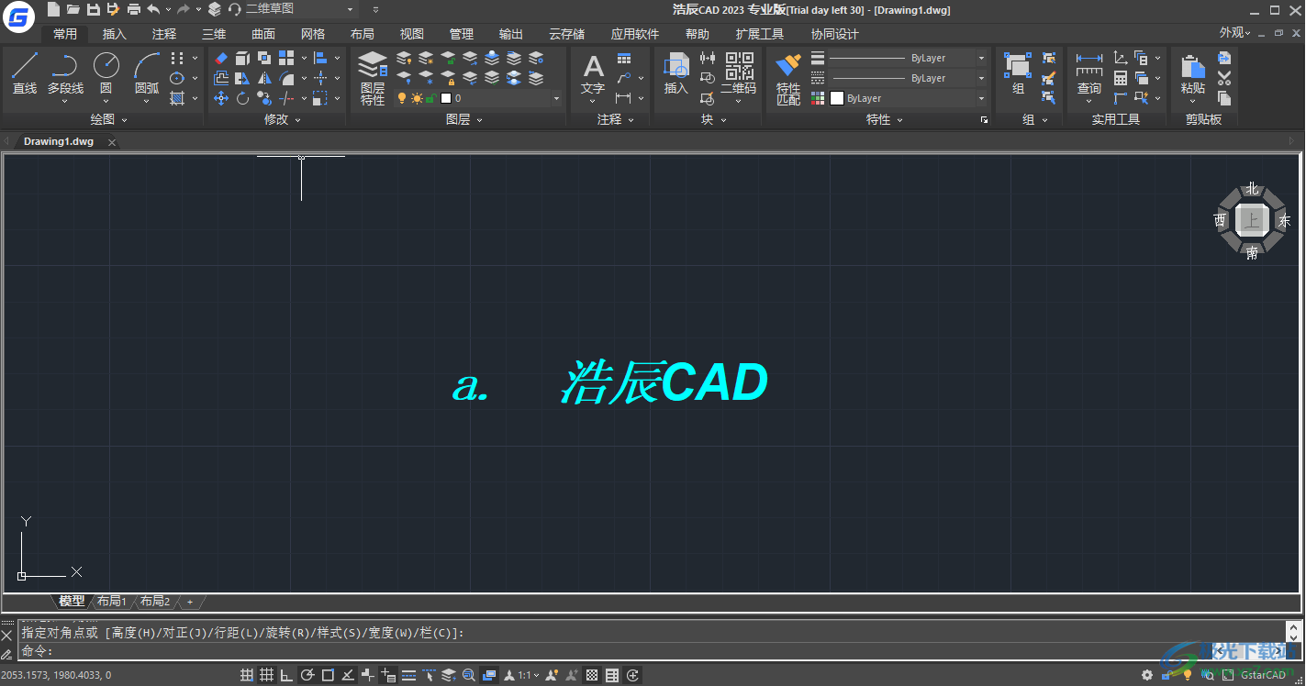
Task: Toggle lineweight display in status bar
Action: point(409,676)
